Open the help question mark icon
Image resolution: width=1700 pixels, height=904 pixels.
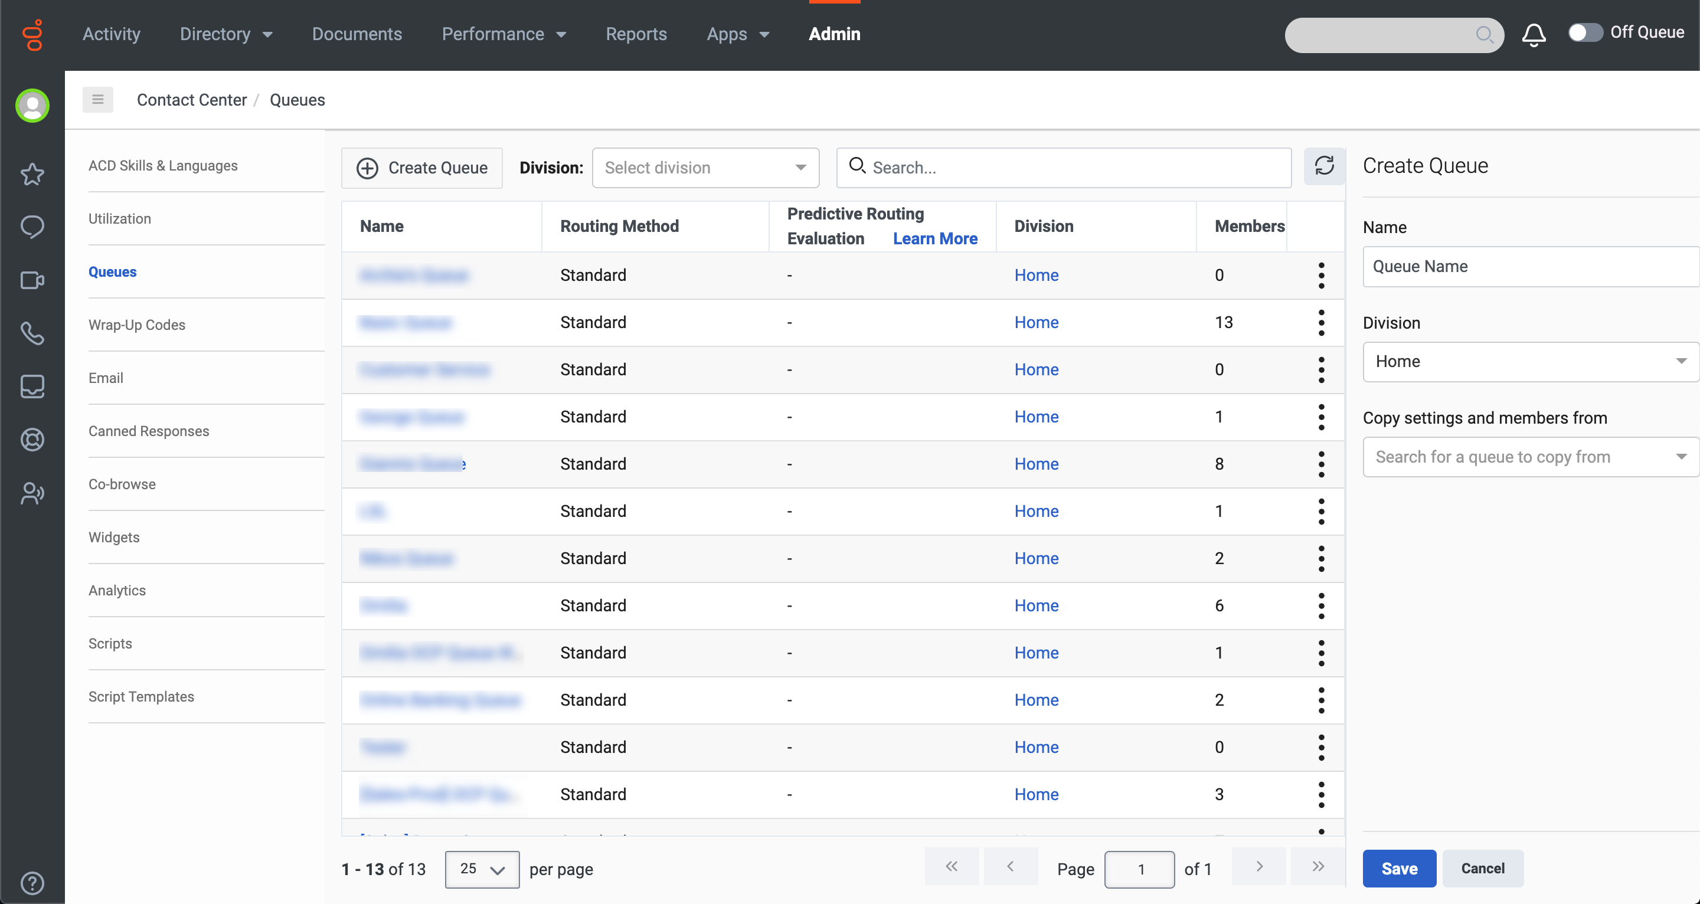tap(32, 882)
